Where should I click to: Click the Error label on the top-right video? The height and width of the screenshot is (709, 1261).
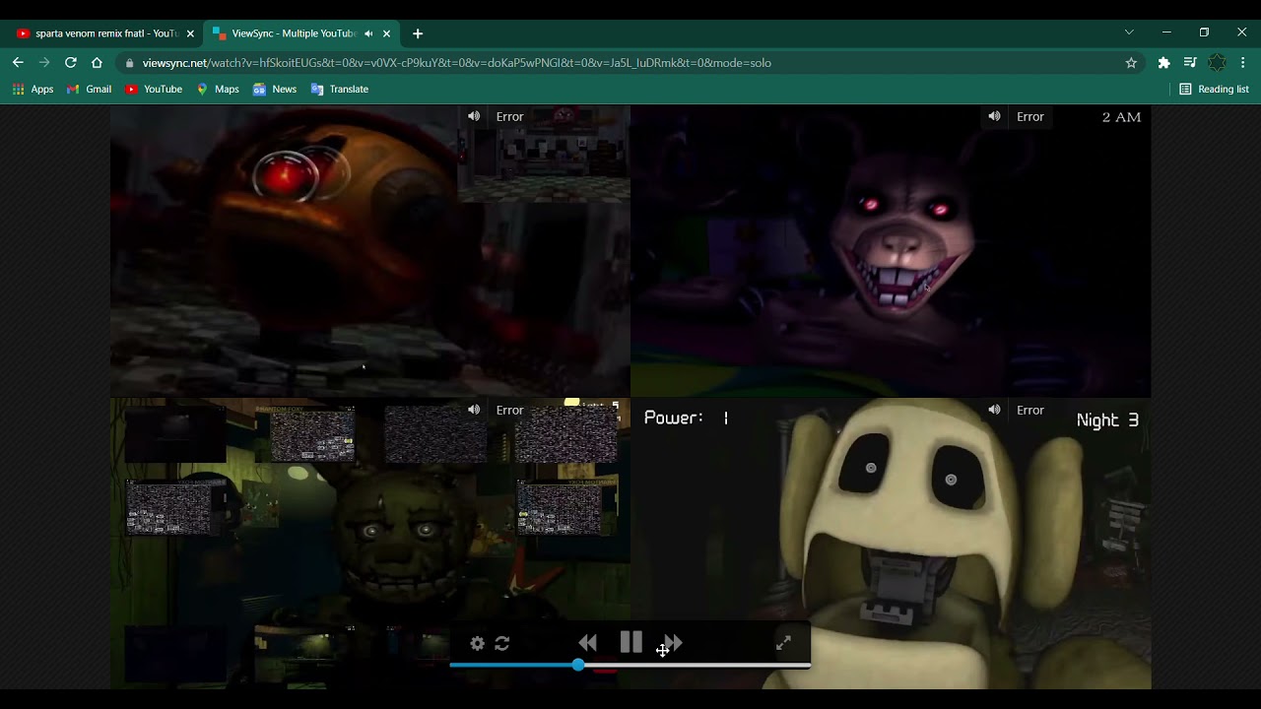pos(1029,116)
